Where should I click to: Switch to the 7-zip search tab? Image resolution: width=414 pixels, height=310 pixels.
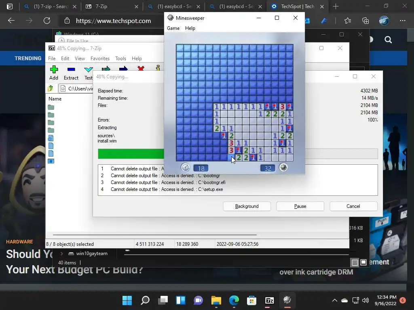(x=50, y=6)
